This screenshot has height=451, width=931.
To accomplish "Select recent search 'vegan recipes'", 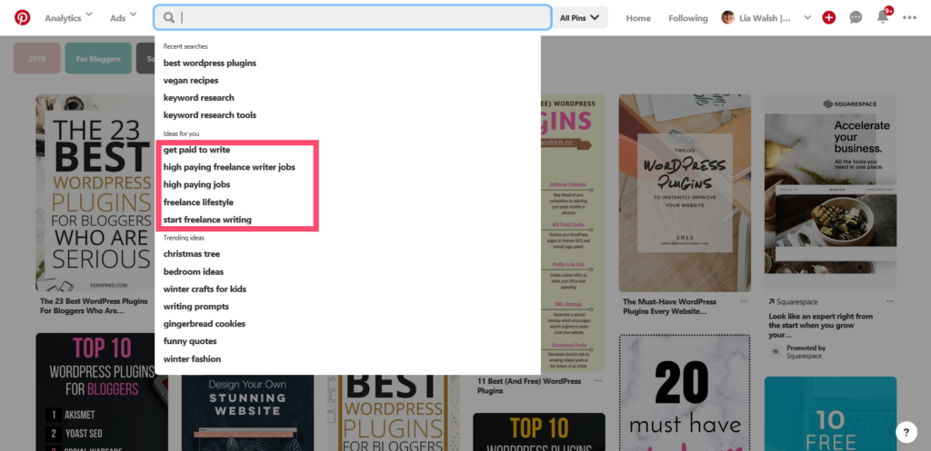I will click(191, 80).
